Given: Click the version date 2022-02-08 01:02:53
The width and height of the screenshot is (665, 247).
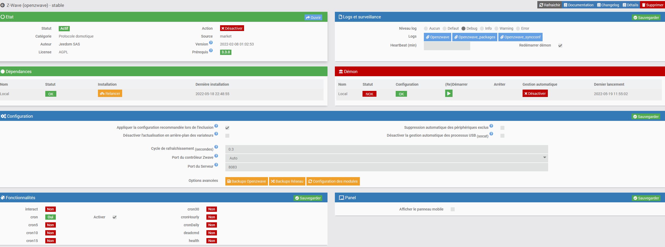Looking at the screenshot, I should (x=237, y=44).
